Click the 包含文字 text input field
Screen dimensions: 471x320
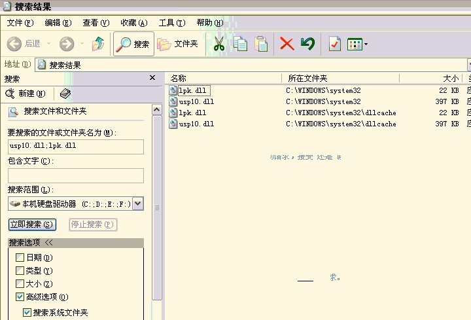(x=76, y=175)
